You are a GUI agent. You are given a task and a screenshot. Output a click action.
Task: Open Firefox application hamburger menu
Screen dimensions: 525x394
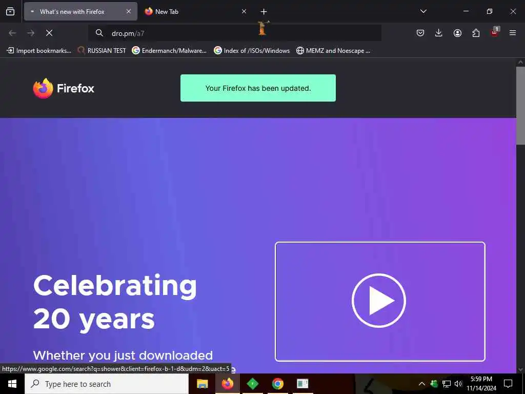coord(513,33)
